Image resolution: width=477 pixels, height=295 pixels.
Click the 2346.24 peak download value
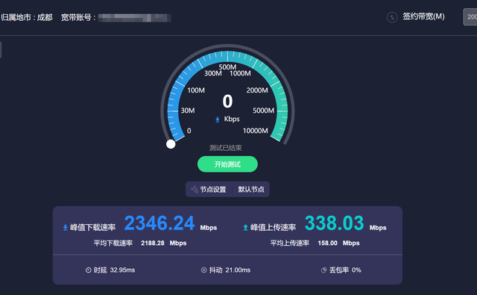(x=159, y=223)
